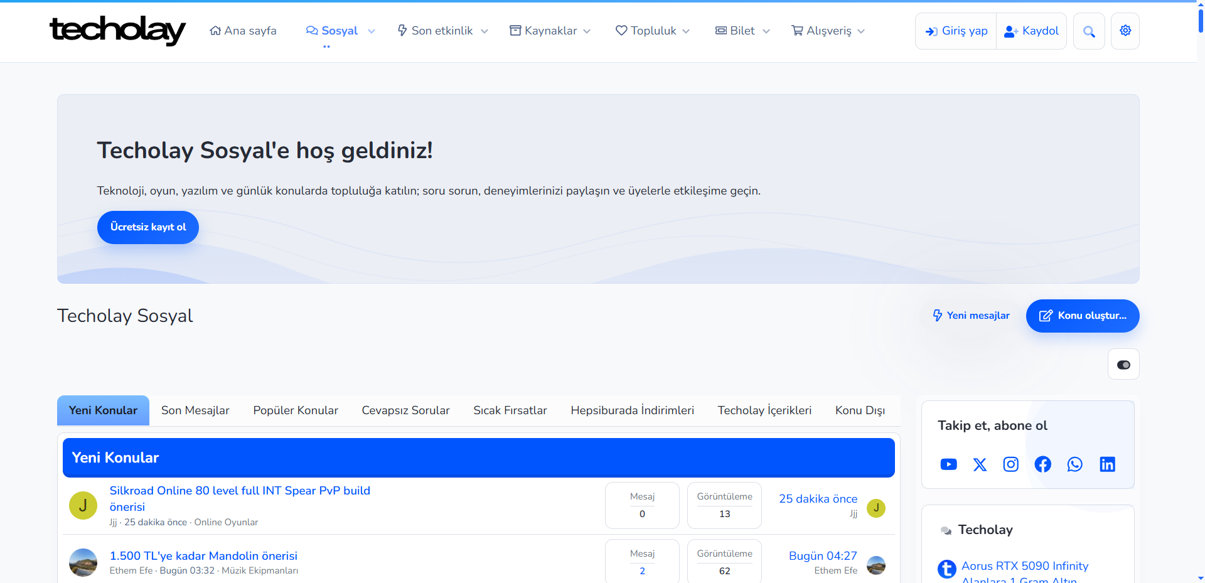Screen dimensions: 1205x583
Task: Click the Yeni Konular blue header
Action: point(479,457)
